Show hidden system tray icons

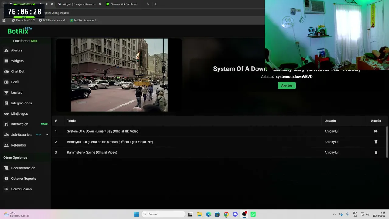pyautogui.click(x=334, y=214)
